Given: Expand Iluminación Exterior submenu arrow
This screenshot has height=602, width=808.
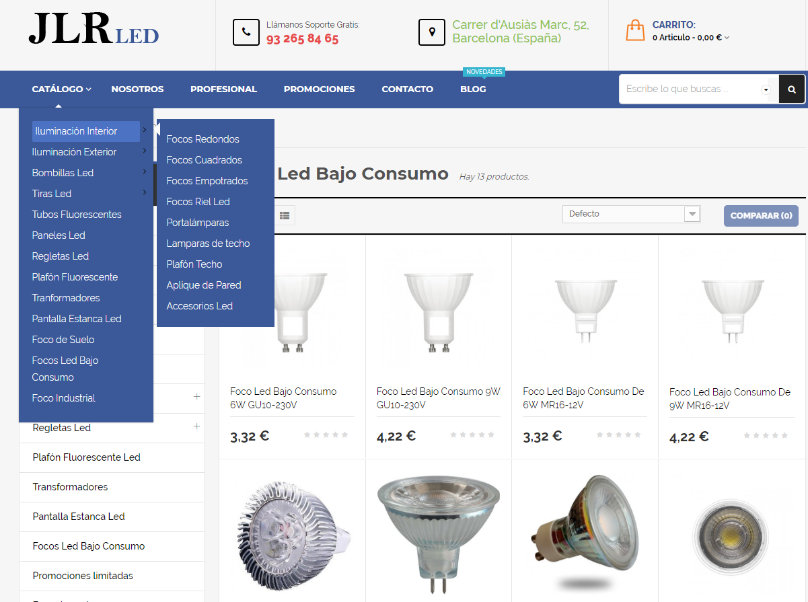Looking at the screenshot, I should coord(145,151).
